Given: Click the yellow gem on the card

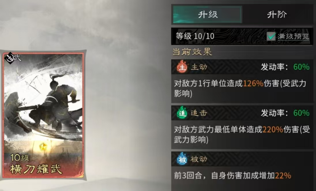Looking at the screenshot, I should pos(43,147).
